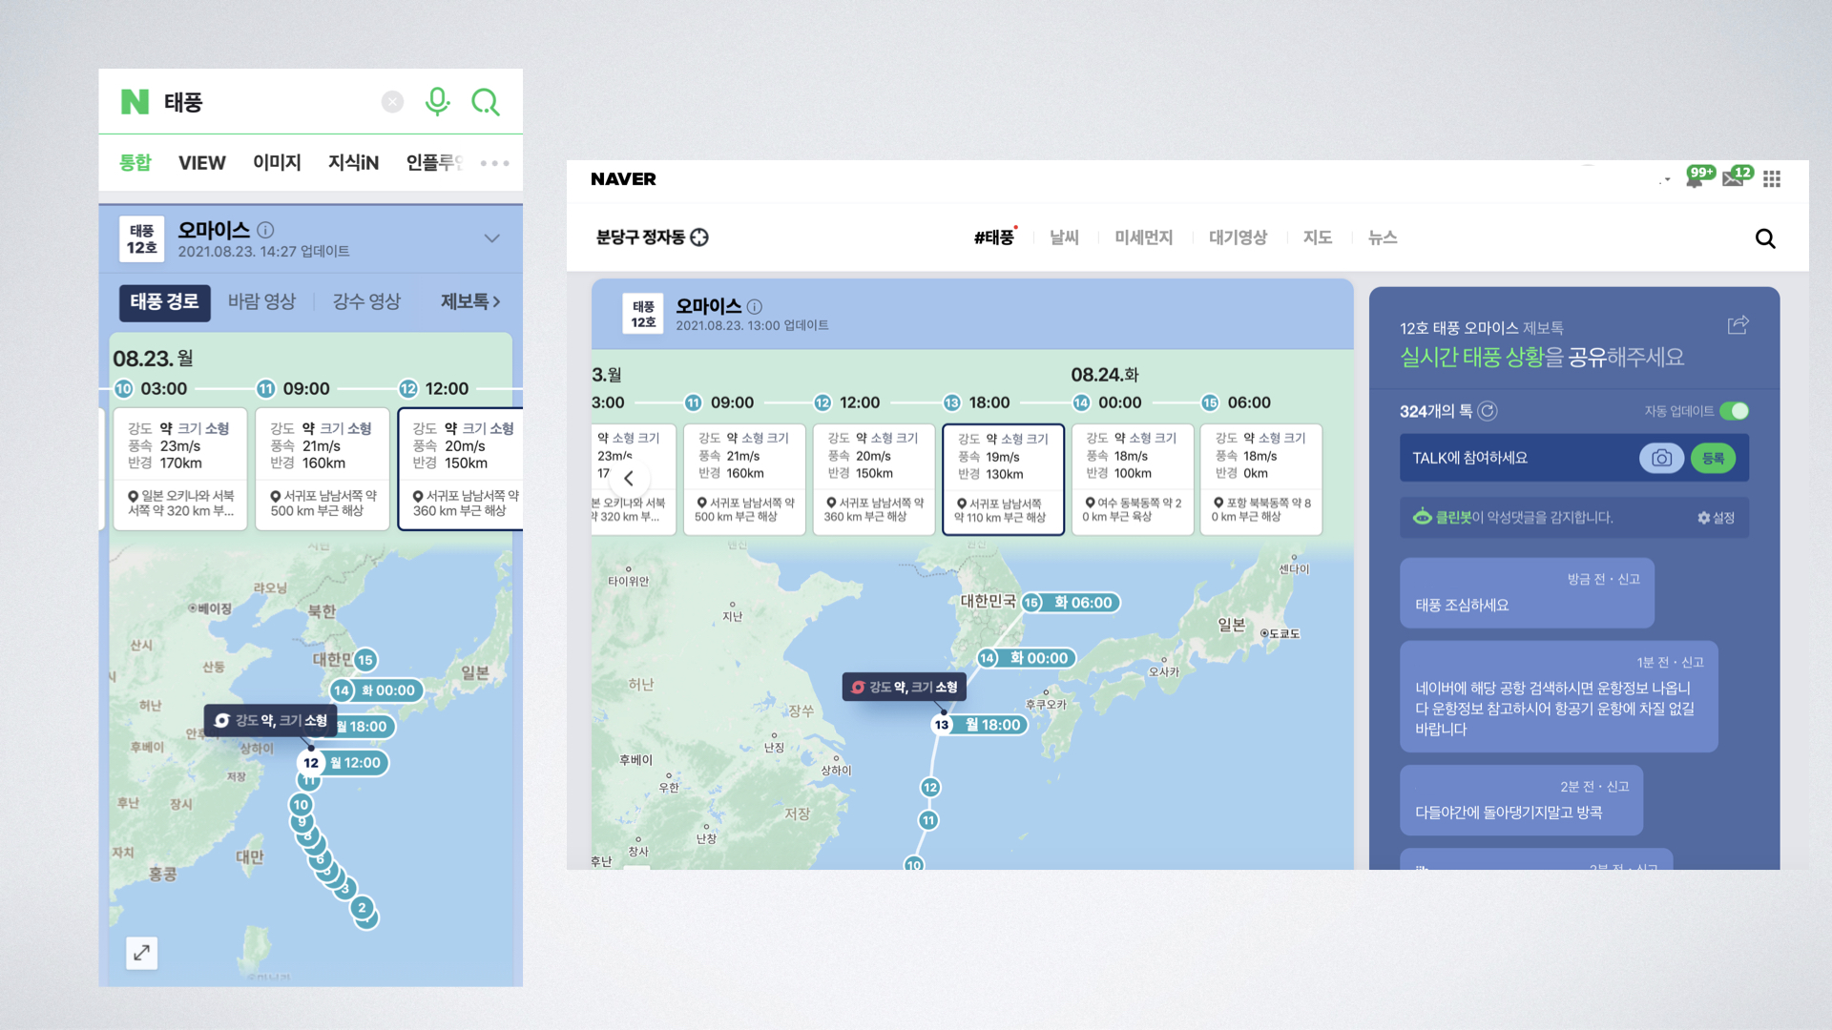The image size is (1832, 1030).
Task: Click the 클린봇 robot icon
Action: pos(1422,517)
